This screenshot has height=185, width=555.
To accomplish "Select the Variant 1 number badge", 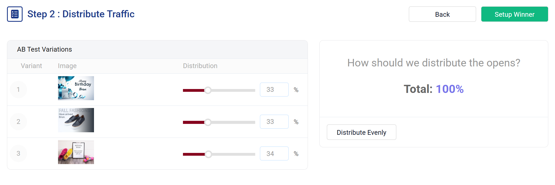I will pos(18,89).
